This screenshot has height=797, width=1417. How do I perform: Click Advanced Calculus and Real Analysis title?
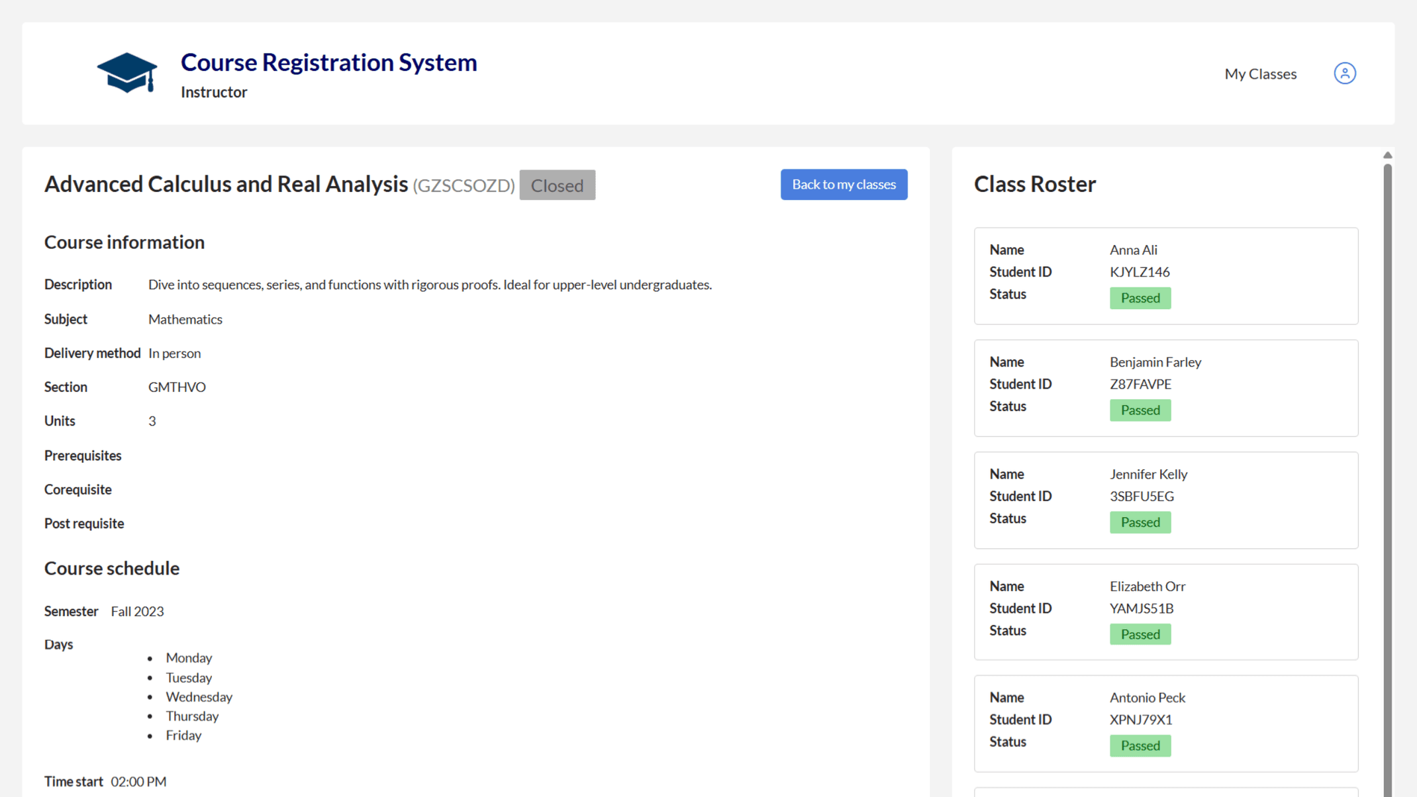[226, 183]
